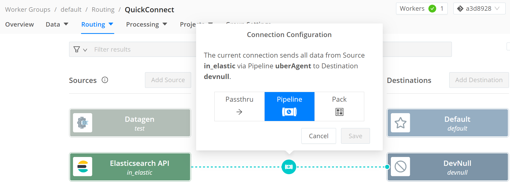Expand the a3d8928 version dropdown

click(x=497, y=9)
